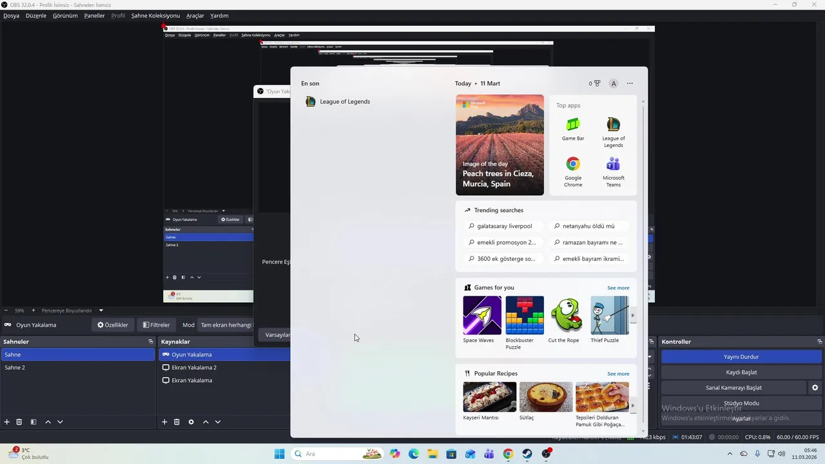Remove the selected source with the trash icon
This screenshot has height=464, width=825.
pyautogui.click(x=177, y=422)
